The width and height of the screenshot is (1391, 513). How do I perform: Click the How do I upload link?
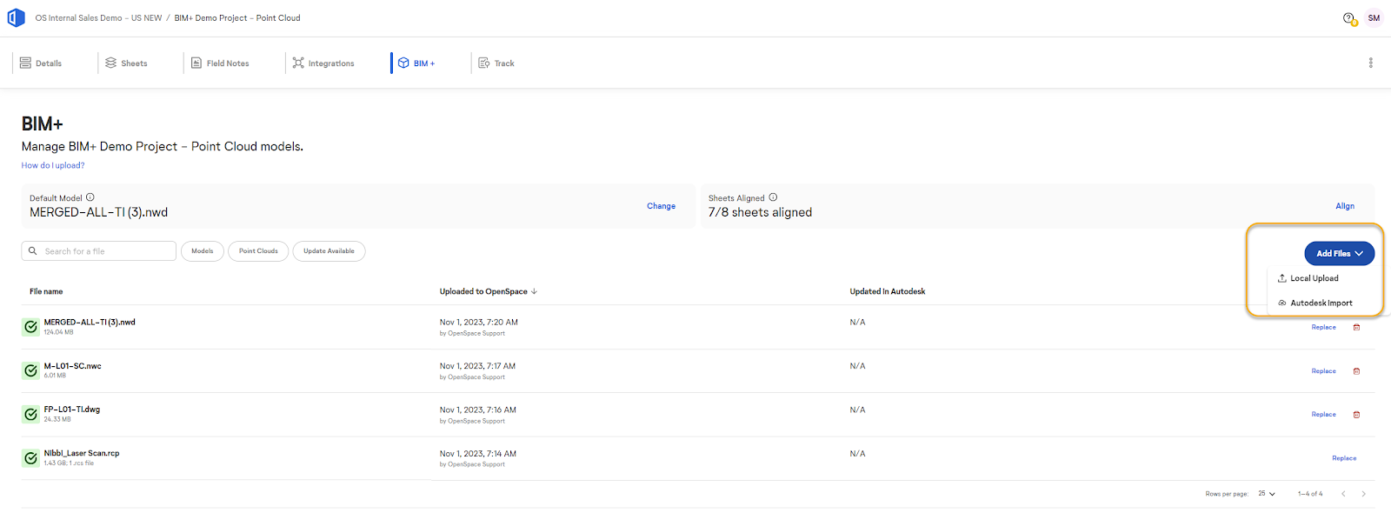tap(53, 165)
